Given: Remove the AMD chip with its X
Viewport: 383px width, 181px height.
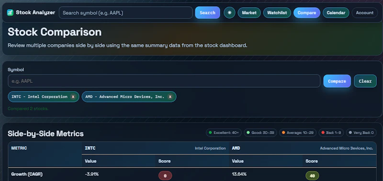Looking at the screenshot, I should [170, 97].
